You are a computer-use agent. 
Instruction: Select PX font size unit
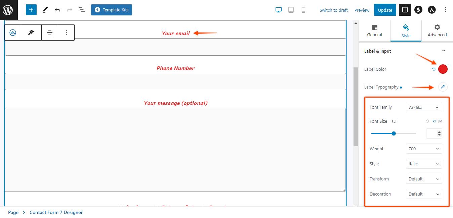(434, 121)
